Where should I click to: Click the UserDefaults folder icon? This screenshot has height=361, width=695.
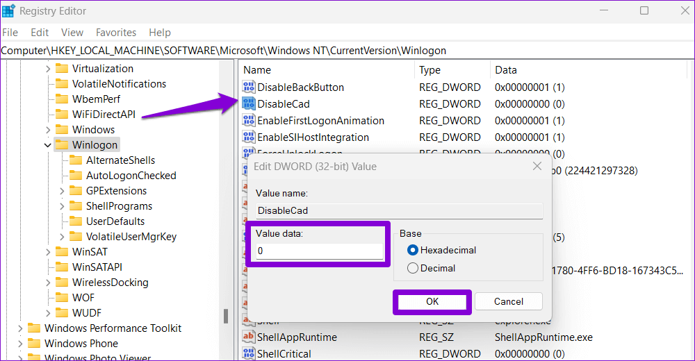[x=76, y=221]
